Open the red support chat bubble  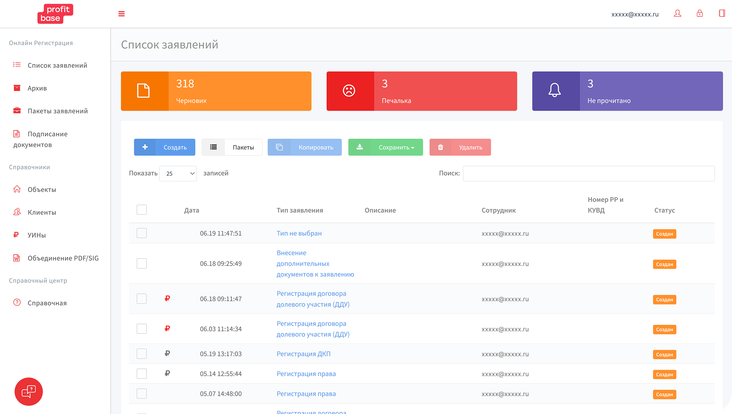point(29,392)
